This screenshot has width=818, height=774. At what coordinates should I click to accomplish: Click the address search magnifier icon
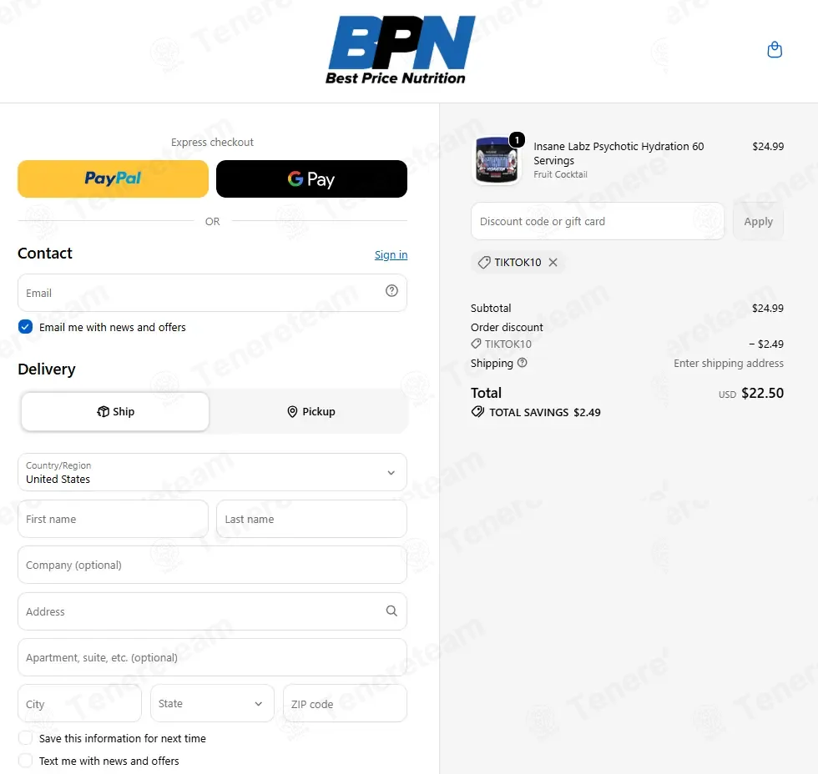coord(391,611)
